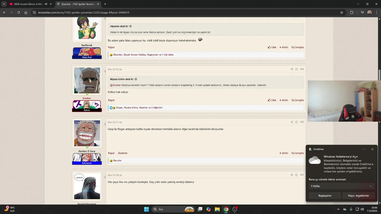Reply to RedTeroR's post with Cevapla
Viewport: 381px width, 214px height.
coord(298,47)
